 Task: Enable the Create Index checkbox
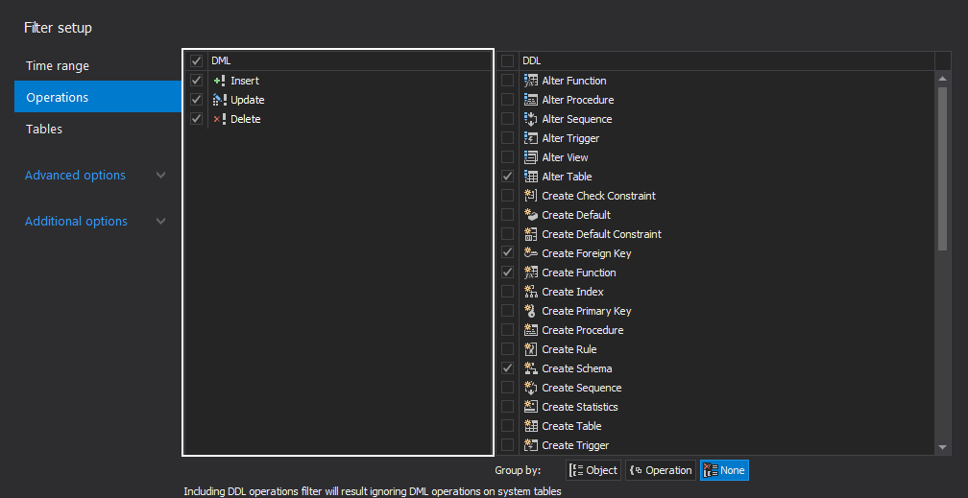point(507,292)
